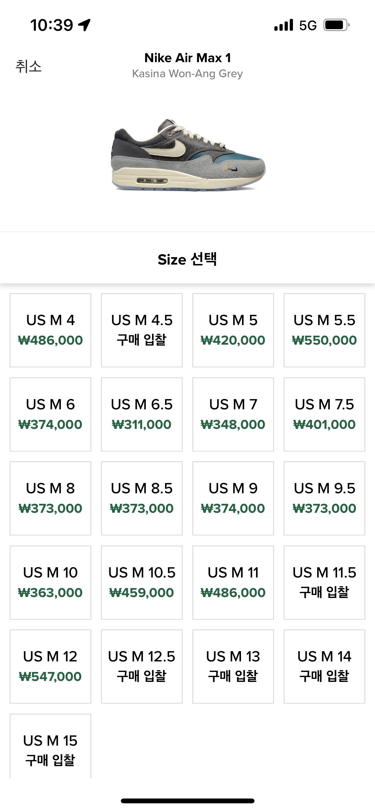Viewport: 375px width, 811px height.
Task: Pick the US M 8 size option
Action: [x=50, y=498]
